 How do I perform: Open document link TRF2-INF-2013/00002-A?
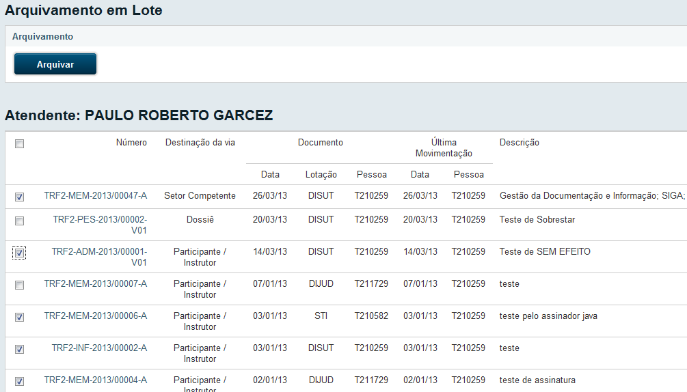pyautogui.click(x=99, y=348)
